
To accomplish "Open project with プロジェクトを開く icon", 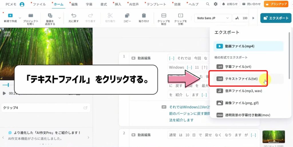I will point(31,16).
